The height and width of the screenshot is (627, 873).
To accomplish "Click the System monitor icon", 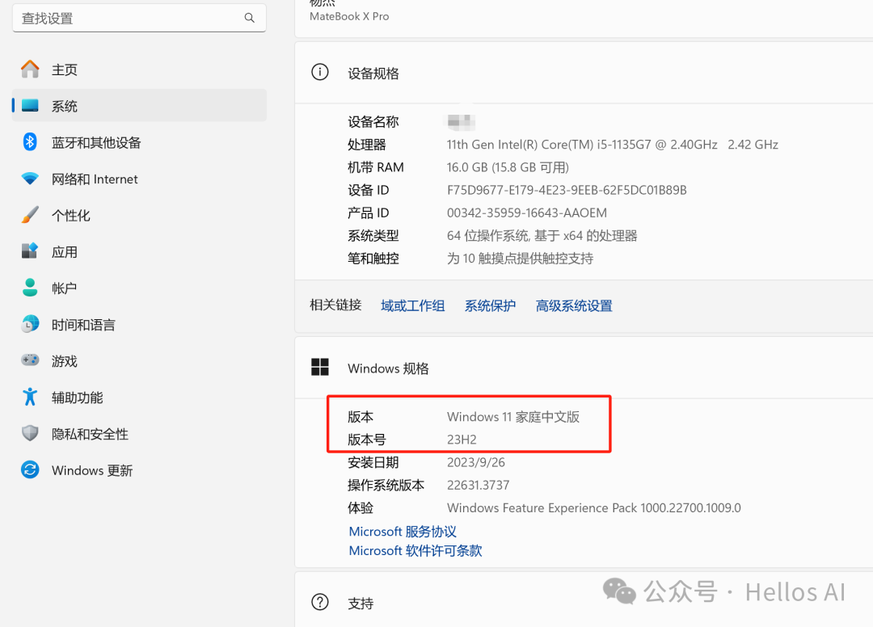I will [x=30, y=105].
